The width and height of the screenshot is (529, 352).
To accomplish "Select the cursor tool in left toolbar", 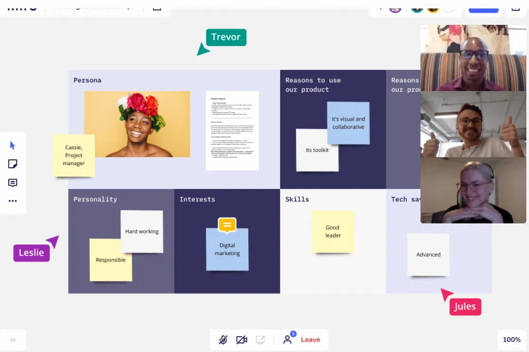I will point(13,146).
